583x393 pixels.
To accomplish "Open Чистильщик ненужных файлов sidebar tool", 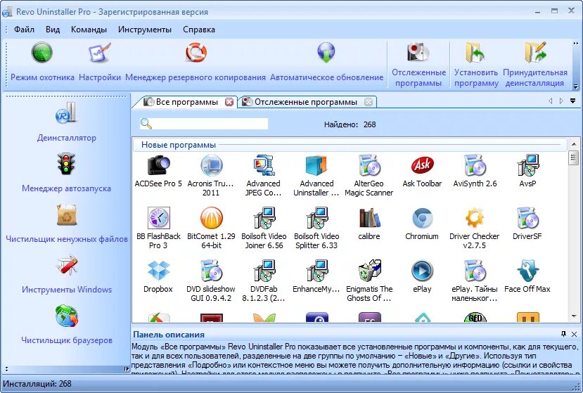I will (67, 223).
